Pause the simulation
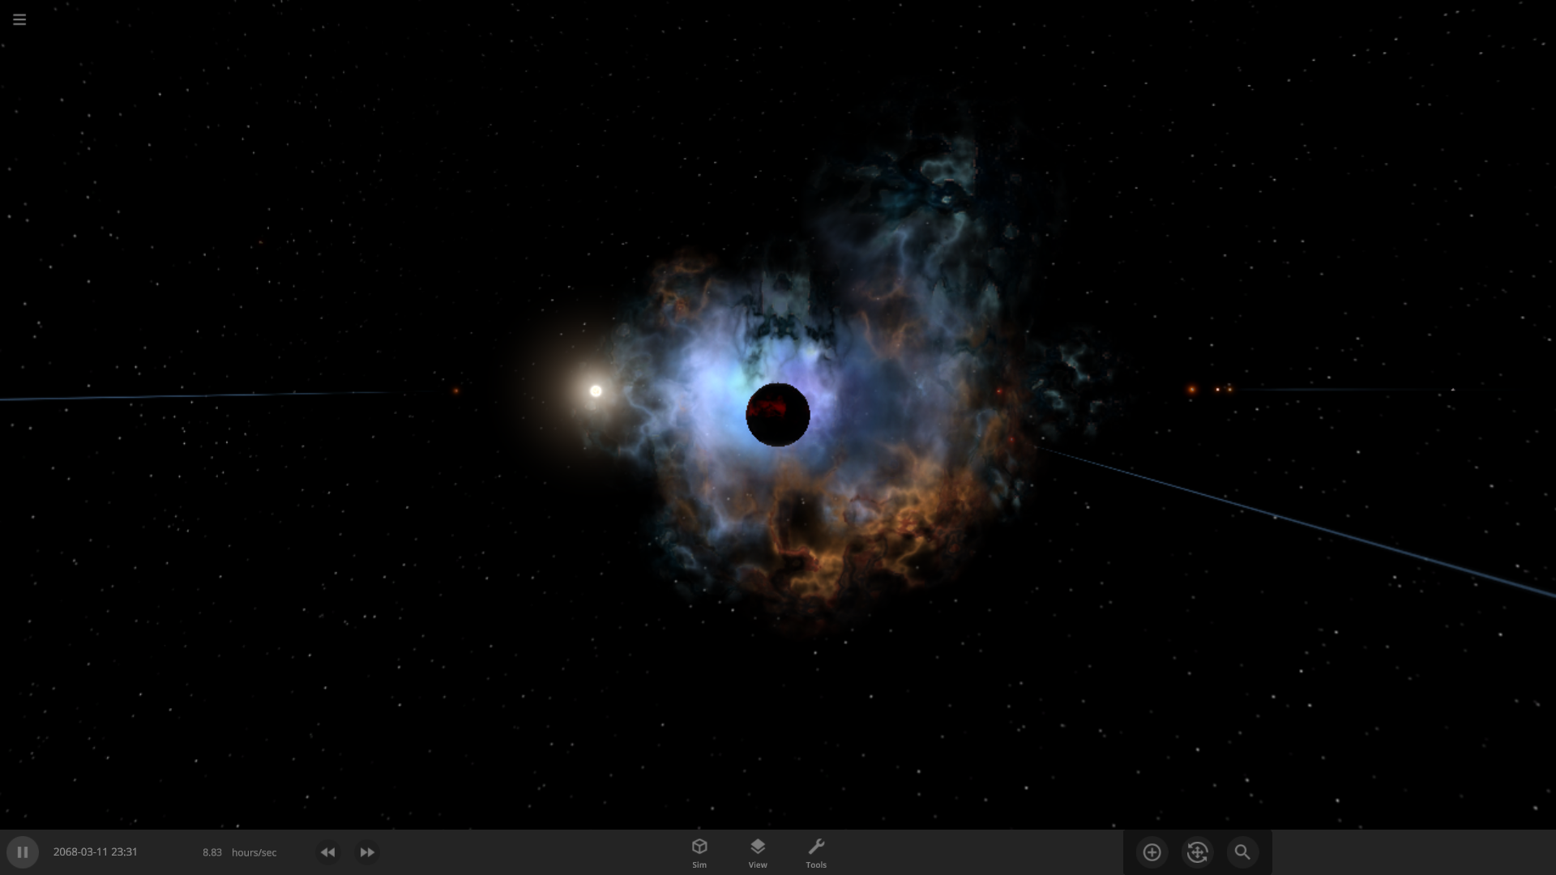 (x=23, y=852)
